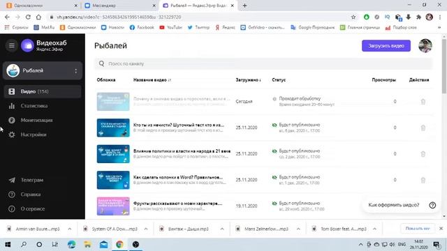Expand options for Tom Boxer feat mp3 download
Image resolution: width=447 pixels, height=251 pixels.
(374, 229)
